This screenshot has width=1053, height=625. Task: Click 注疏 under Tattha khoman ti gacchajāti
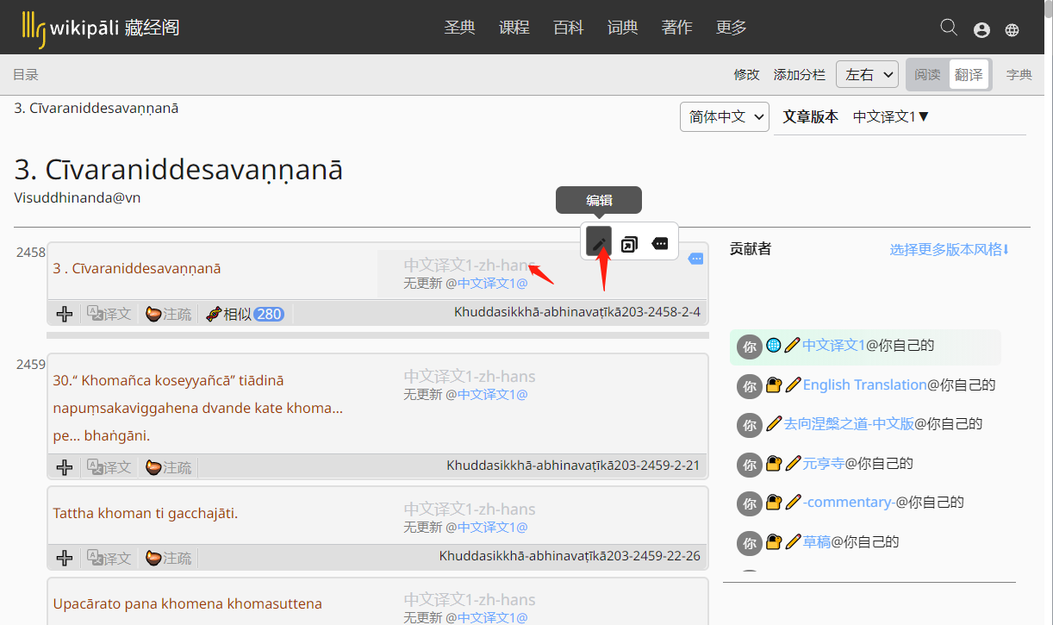click(x=168, y=558)
